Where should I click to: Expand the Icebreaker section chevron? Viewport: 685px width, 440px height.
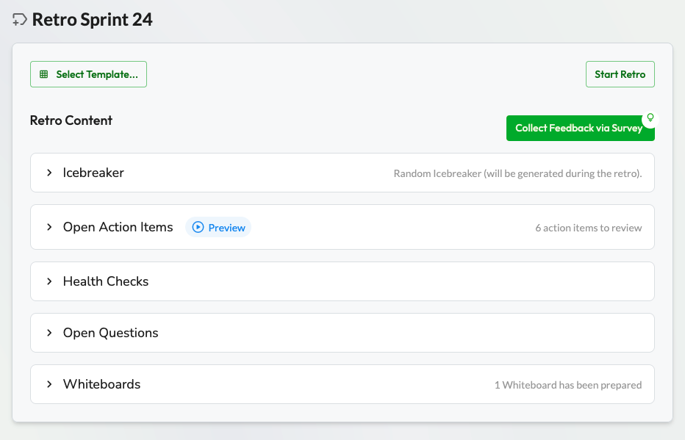pos(49,173)
